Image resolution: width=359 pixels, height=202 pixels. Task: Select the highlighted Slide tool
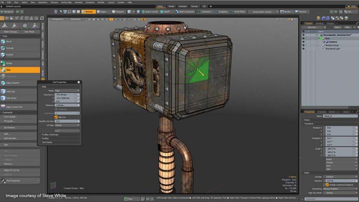tap(20, 70)
